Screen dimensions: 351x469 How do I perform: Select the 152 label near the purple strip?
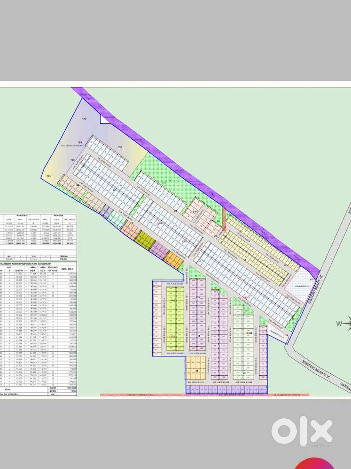pyautogui.click(x=120, y=147)
